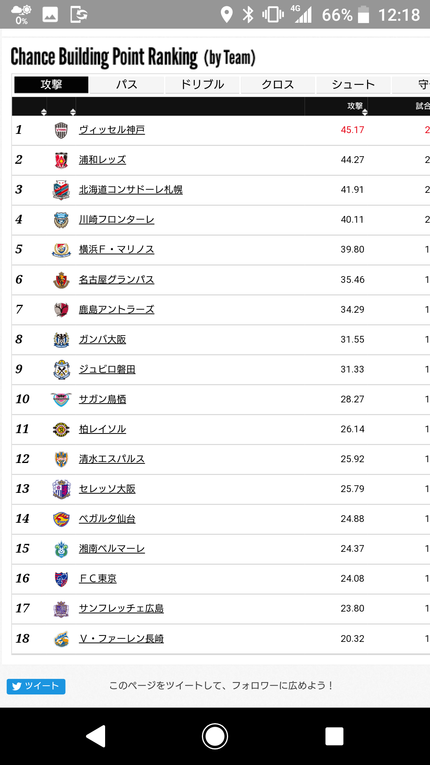Tap the Kashiwa Reysol team crest
Viewport: 430px width, 765px height.
61,429
